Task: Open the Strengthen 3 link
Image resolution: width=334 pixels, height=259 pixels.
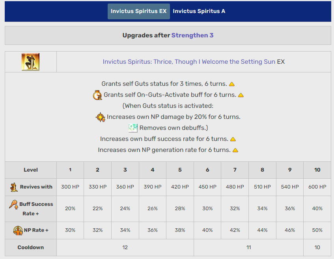Action: 192,35
